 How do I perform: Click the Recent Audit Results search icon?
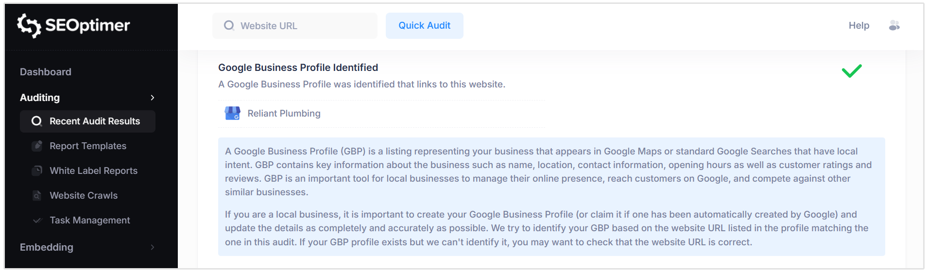coord(37,121)
